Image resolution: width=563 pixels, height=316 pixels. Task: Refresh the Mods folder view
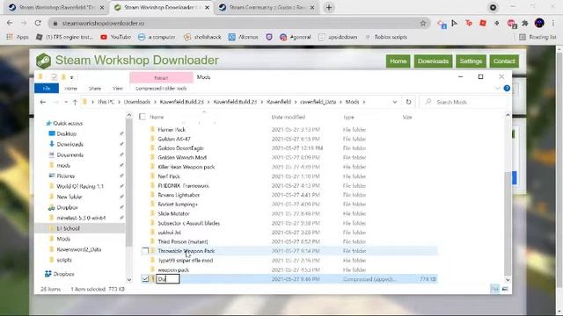(x=408, y=102)
